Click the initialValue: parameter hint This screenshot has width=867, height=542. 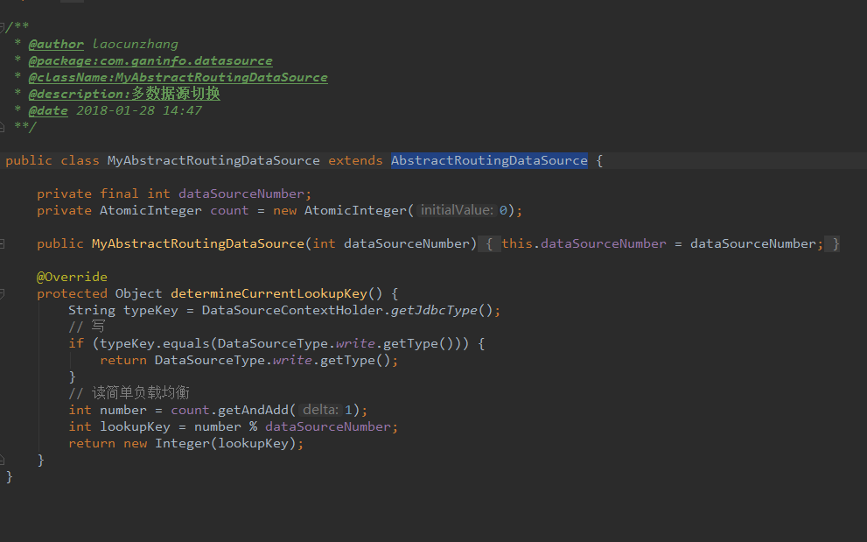tap(456, 210)
